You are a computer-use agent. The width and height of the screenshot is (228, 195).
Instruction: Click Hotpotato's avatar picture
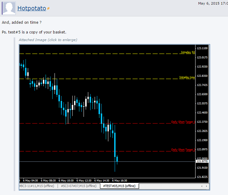pos(9,8)
